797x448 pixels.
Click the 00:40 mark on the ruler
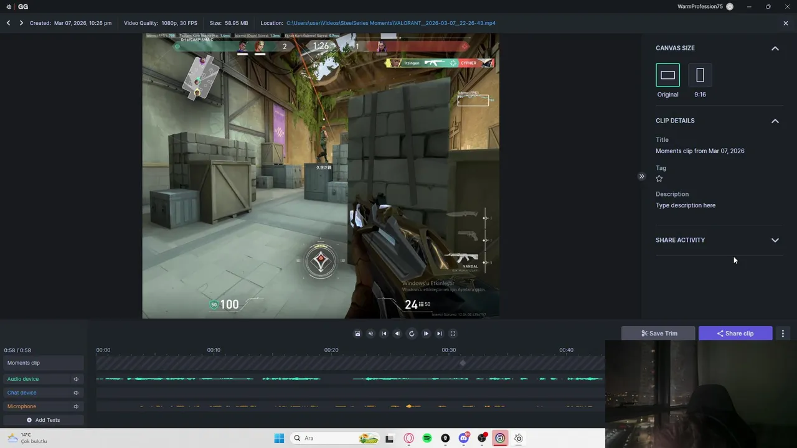pyautogui.click(x=567, y=350)
